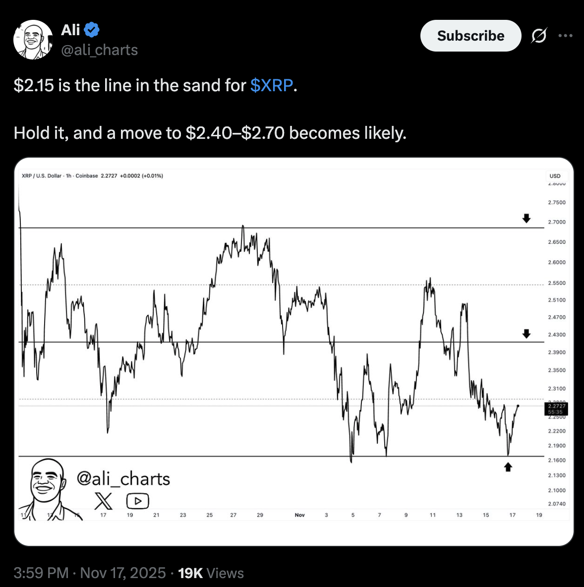This screenshot has width=584, height=587.
Task: Click the USD currency label on the chart
Action: tap(555, 176)
